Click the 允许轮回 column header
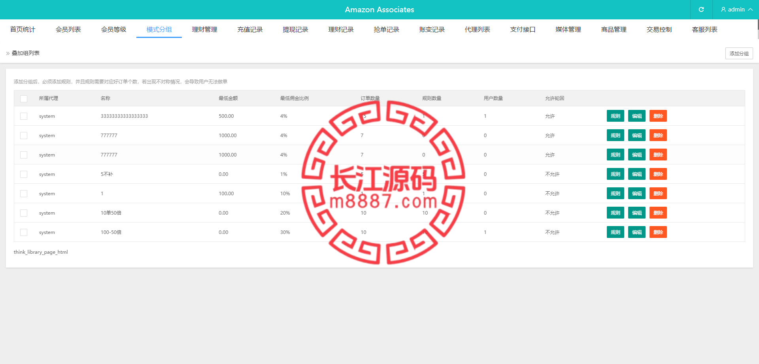Viewport: 759px width, 364px height. click(555, 98)
